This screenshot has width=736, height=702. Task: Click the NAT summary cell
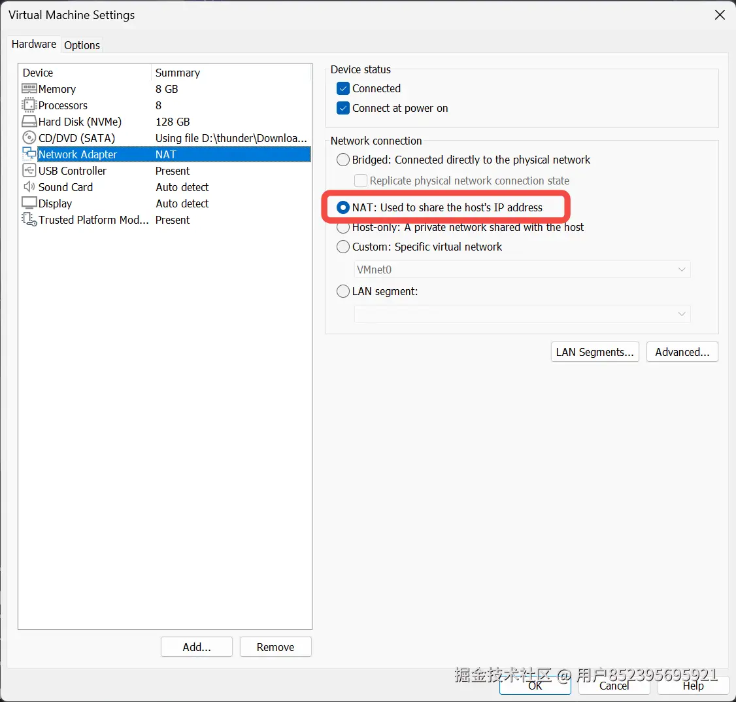(165, 154)
